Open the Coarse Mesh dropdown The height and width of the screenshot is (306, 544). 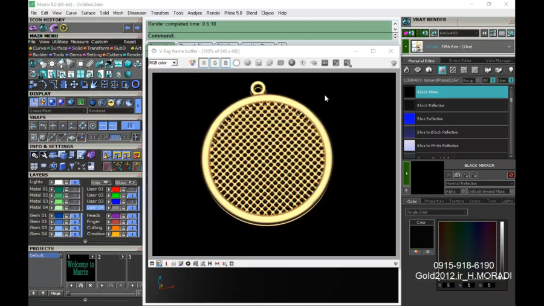point(57,111)
